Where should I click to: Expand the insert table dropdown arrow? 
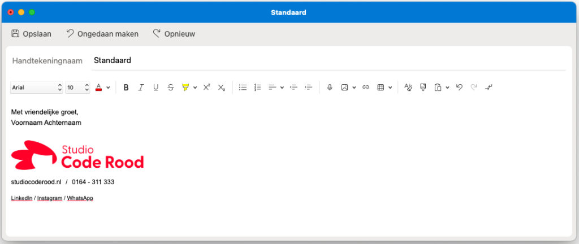pyautogui.click(x=390, y=88)
